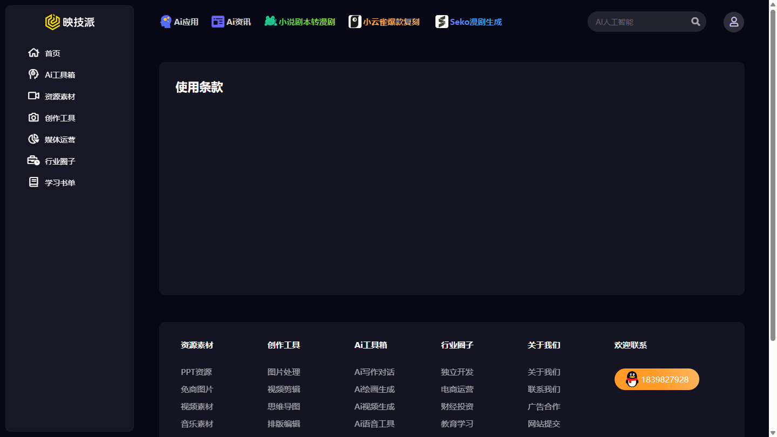Viewport: 777px width, 437px height.
Task: Click the briefcase icon beside 行业圈子
Action: pos(33,161)
